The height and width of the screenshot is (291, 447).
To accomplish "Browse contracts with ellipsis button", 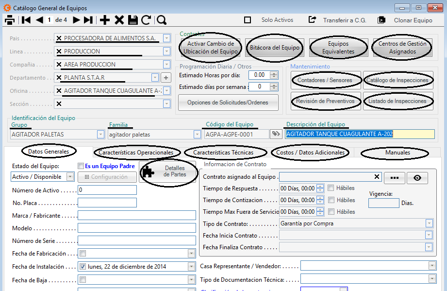I will (x=395, y=178).
